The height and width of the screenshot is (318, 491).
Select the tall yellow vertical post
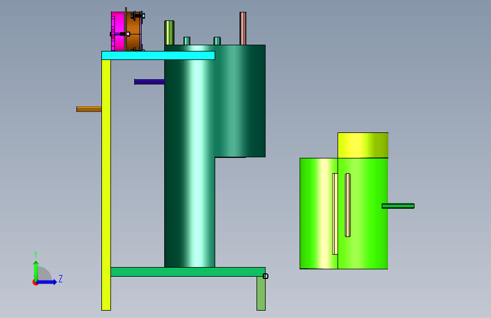[106, 184]
